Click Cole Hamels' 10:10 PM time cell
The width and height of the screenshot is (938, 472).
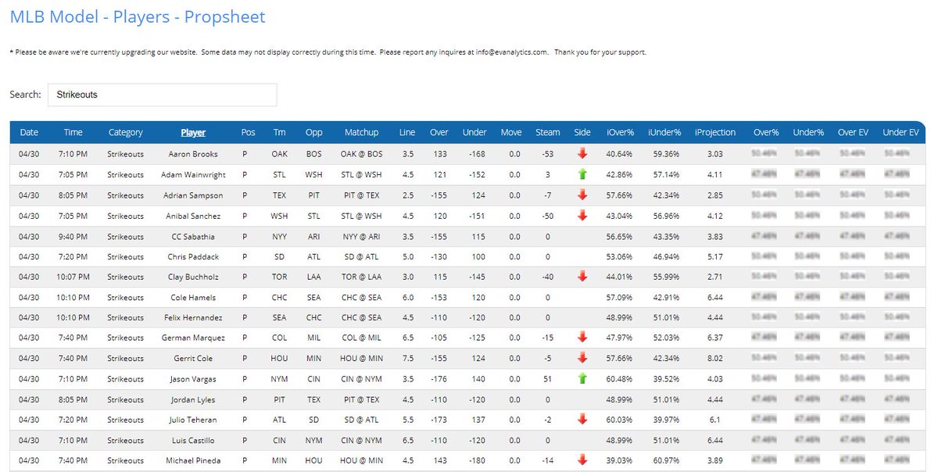coord(73,297)
